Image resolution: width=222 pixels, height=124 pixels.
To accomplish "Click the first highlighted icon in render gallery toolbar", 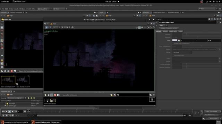I will [x=46, y=28].
